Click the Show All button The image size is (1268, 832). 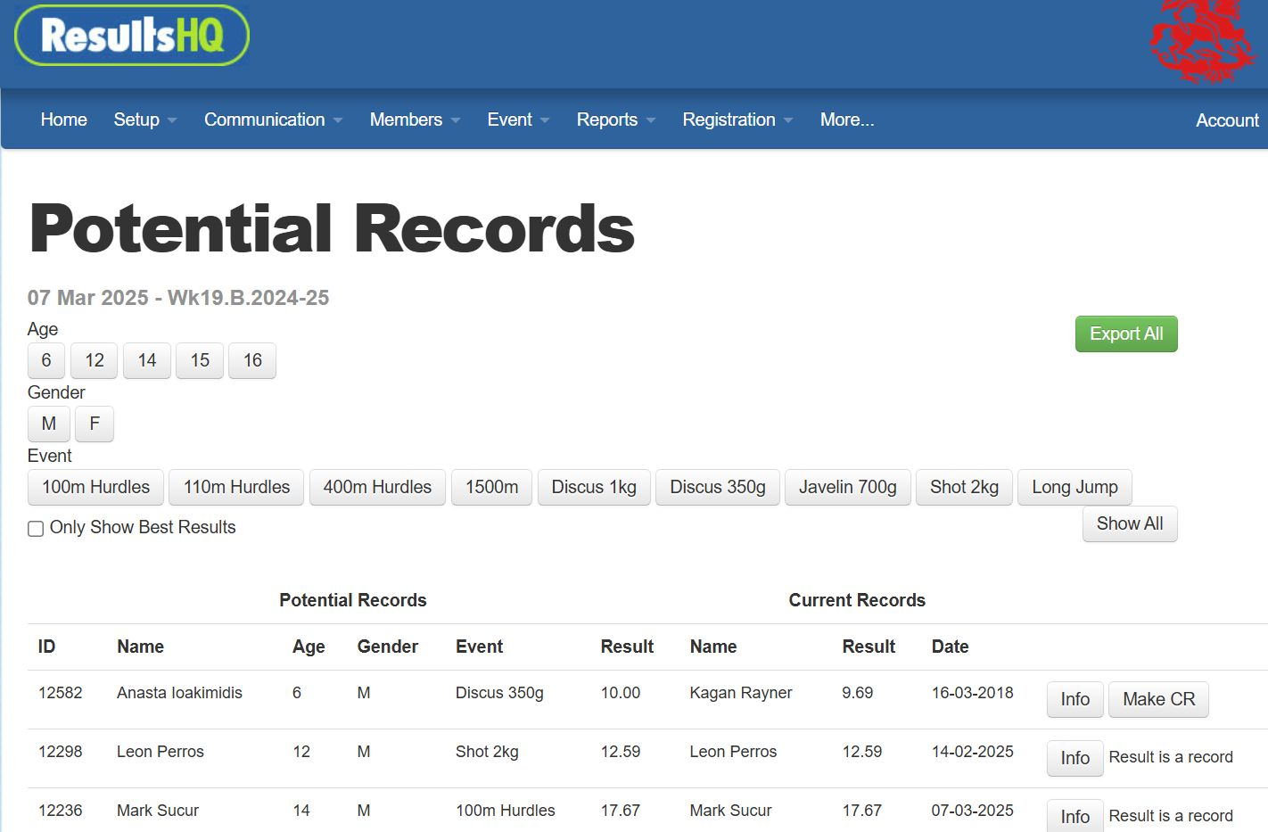(x=1129, y=523)
